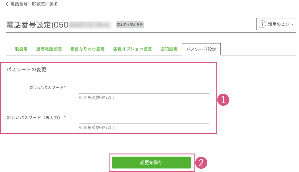The height and width of the screenshot is (172, 299).
Task: Click the 基本ID+契約番号 badge
Action: tap(130, 25)
